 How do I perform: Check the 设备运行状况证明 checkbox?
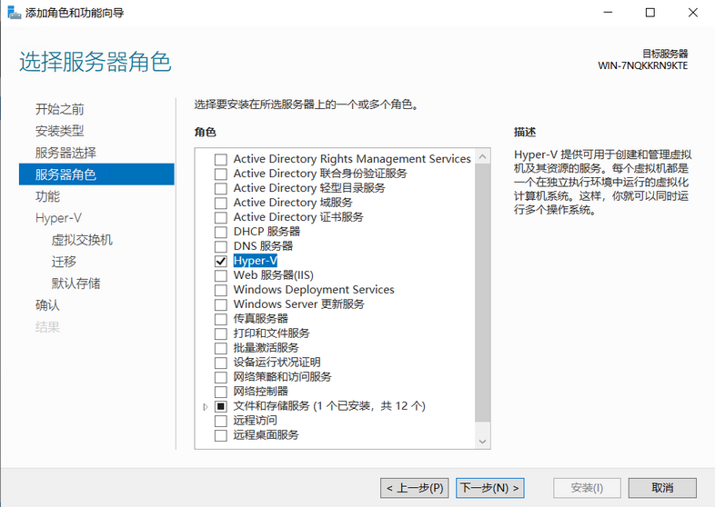pyautogui.click(x=221, y=363)
